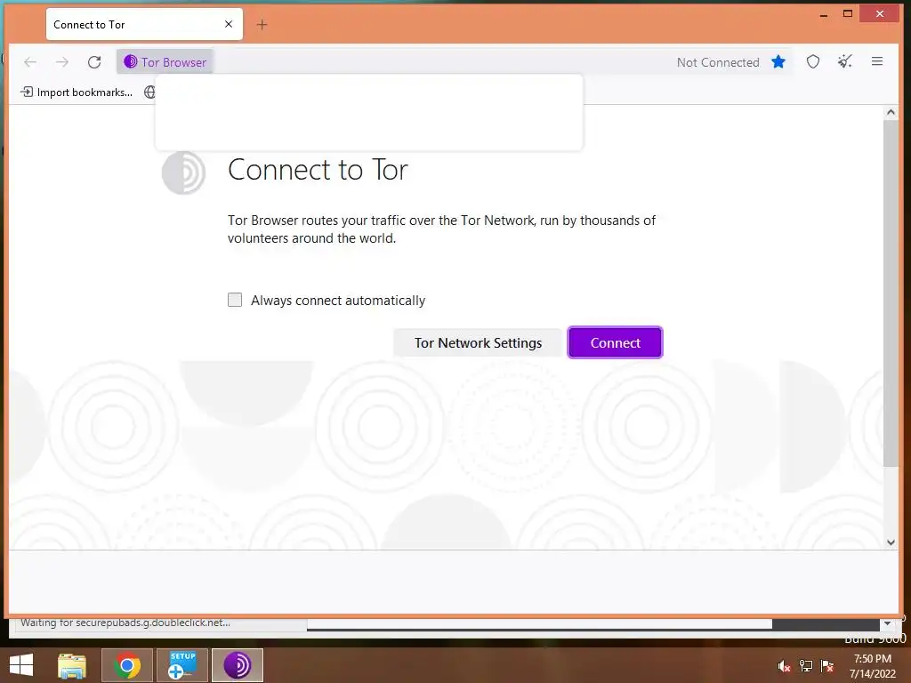The width and height of the screenshot is (911, 683).
Task: Click the Tor Browser identity box
Action: click(165, 62)
